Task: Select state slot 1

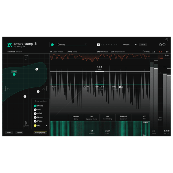Action: [x=98, y=45]
